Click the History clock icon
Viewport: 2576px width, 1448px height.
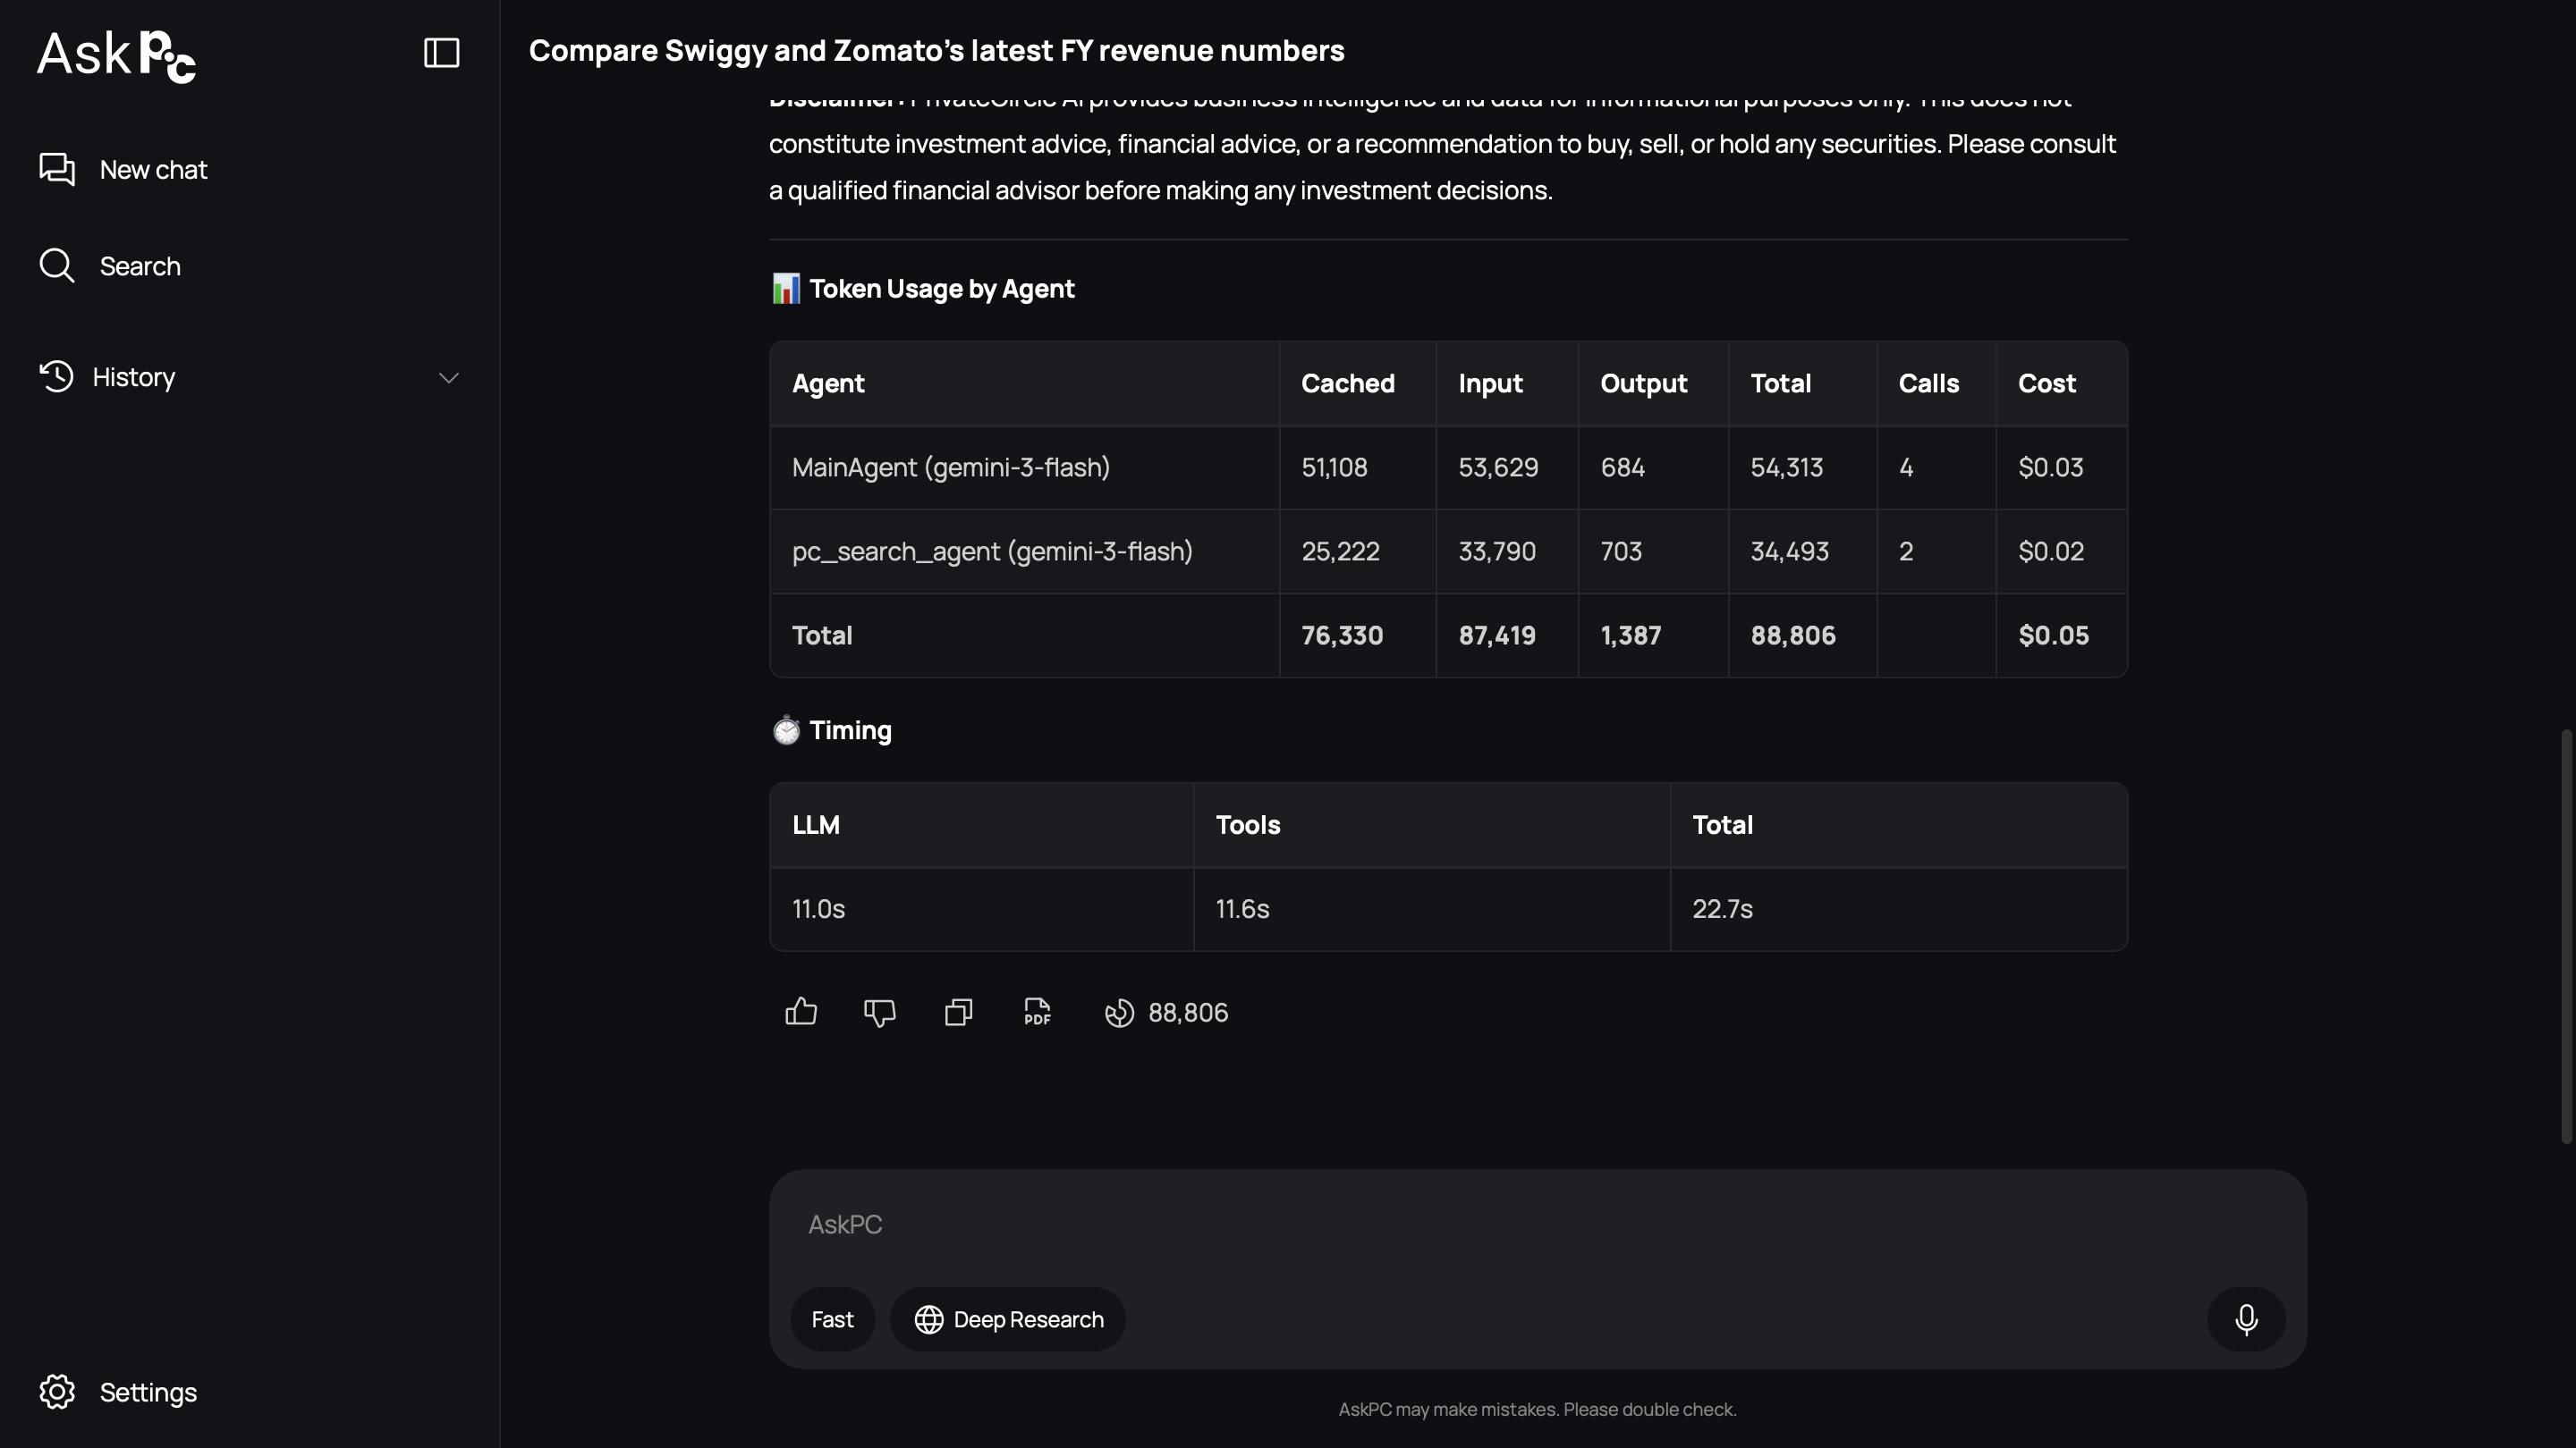coord(57,376)
